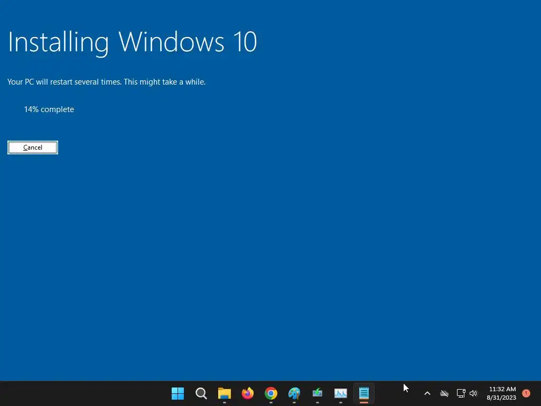Screen dimensions: 541x406
Task: Launch Google Chrome from the taskbar
Action: click(x=271, y=393)
